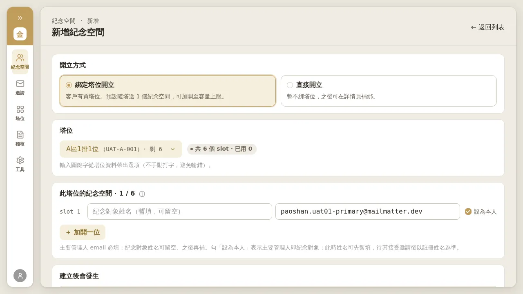Open the user avatar menu

coord(20,276)
